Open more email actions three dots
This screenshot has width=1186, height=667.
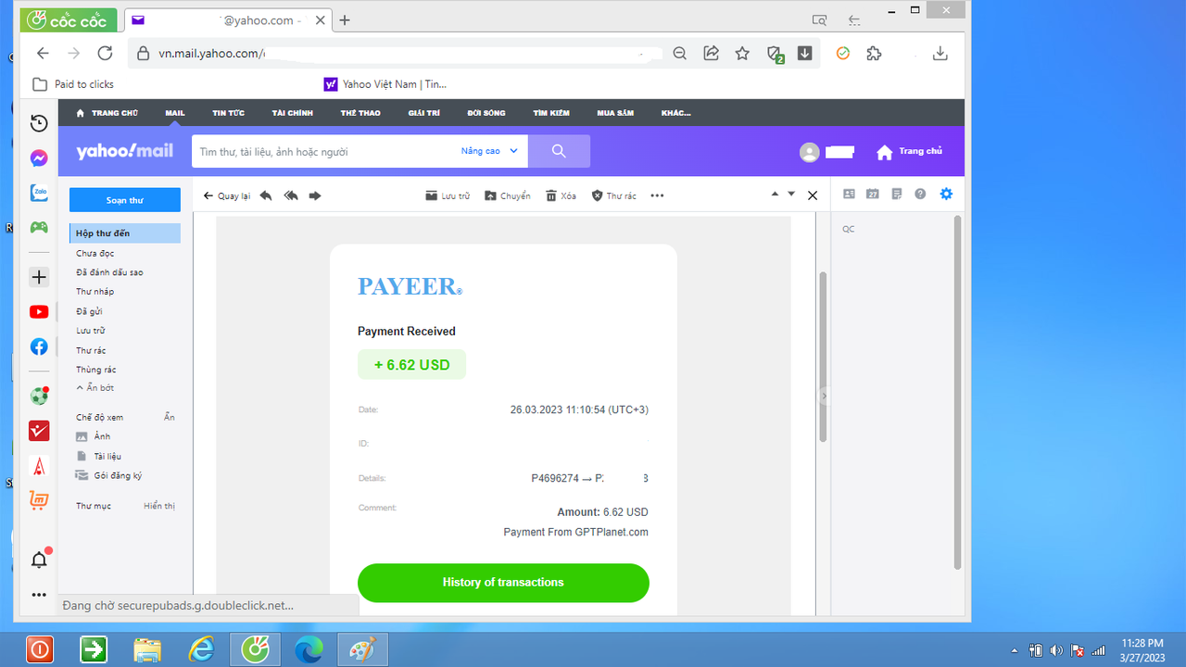(x=657, y=195)
